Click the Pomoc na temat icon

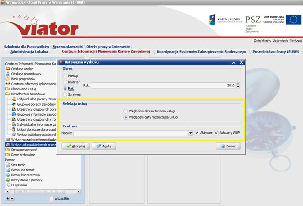click(x=8, y=170)
